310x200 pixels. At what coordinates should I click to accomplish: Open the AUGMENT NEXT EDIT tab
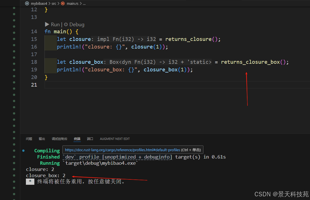pos(115,139)
